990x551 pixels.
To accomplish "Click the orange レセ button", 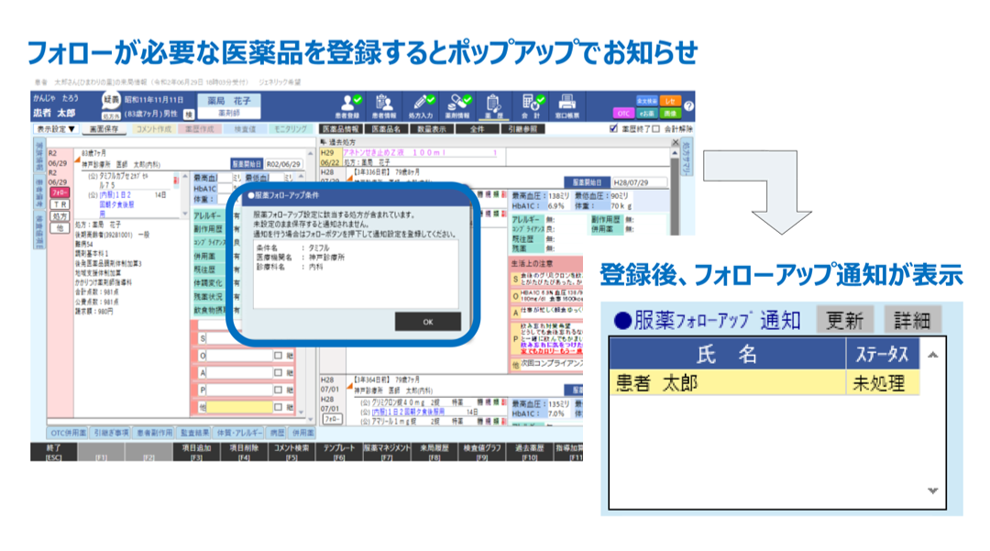I will [670, 101].
